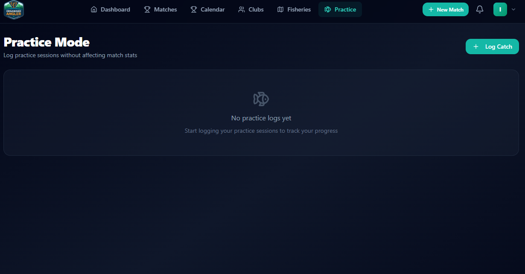This screenshot has width=525, height=274.
Task: Click the Organised Angler logo
Action: [x=14, y=10]
